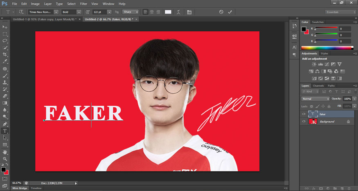Select the Clone Stamp tool
This screenshot has height=191, width=358.
pyautogui.click(x=5, y=82)
